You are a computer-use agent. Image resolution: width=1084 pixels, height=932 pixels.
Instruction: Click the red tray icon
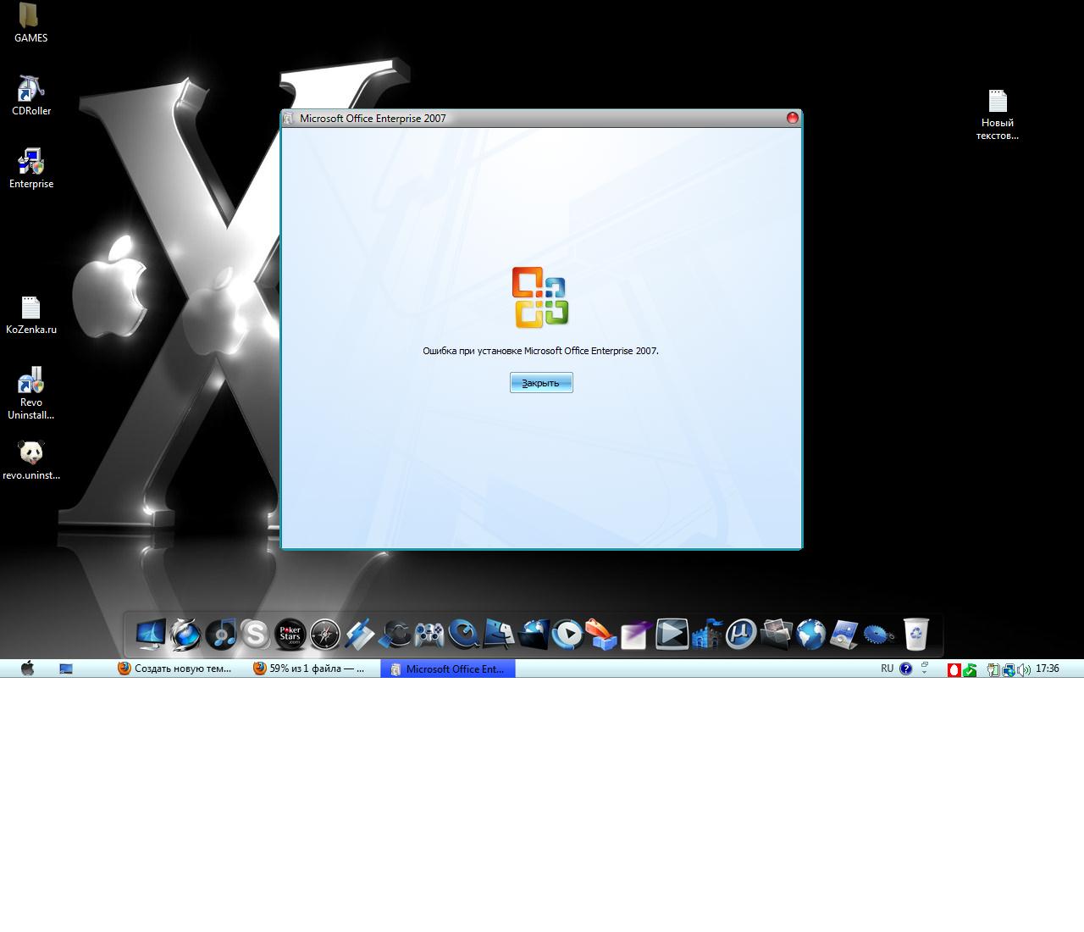coord(954,669)
